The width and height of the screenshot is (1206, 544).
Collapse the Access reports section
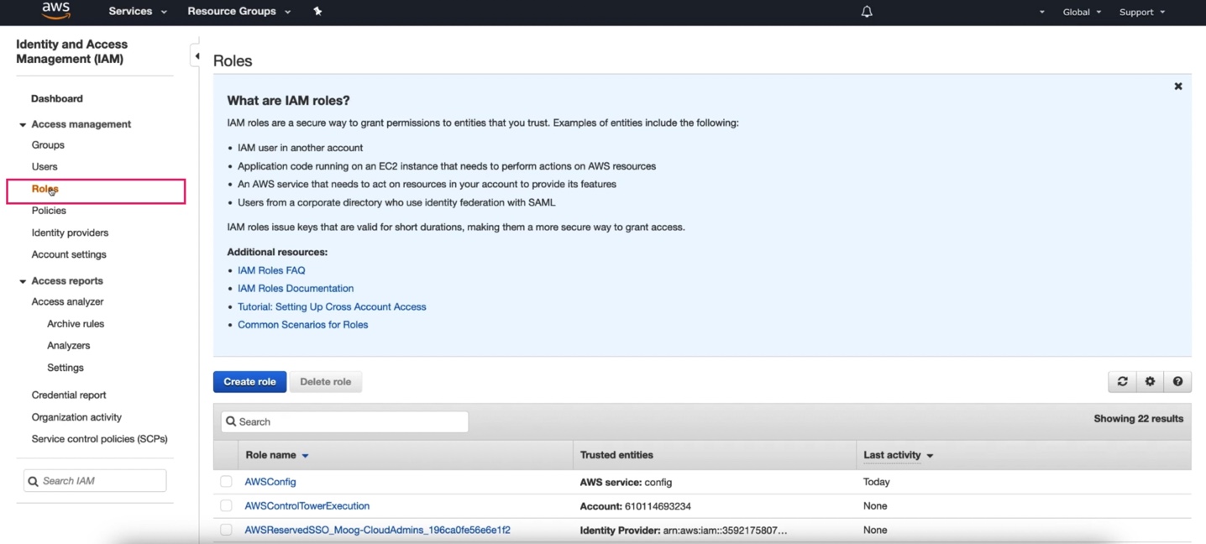point(23,281)
